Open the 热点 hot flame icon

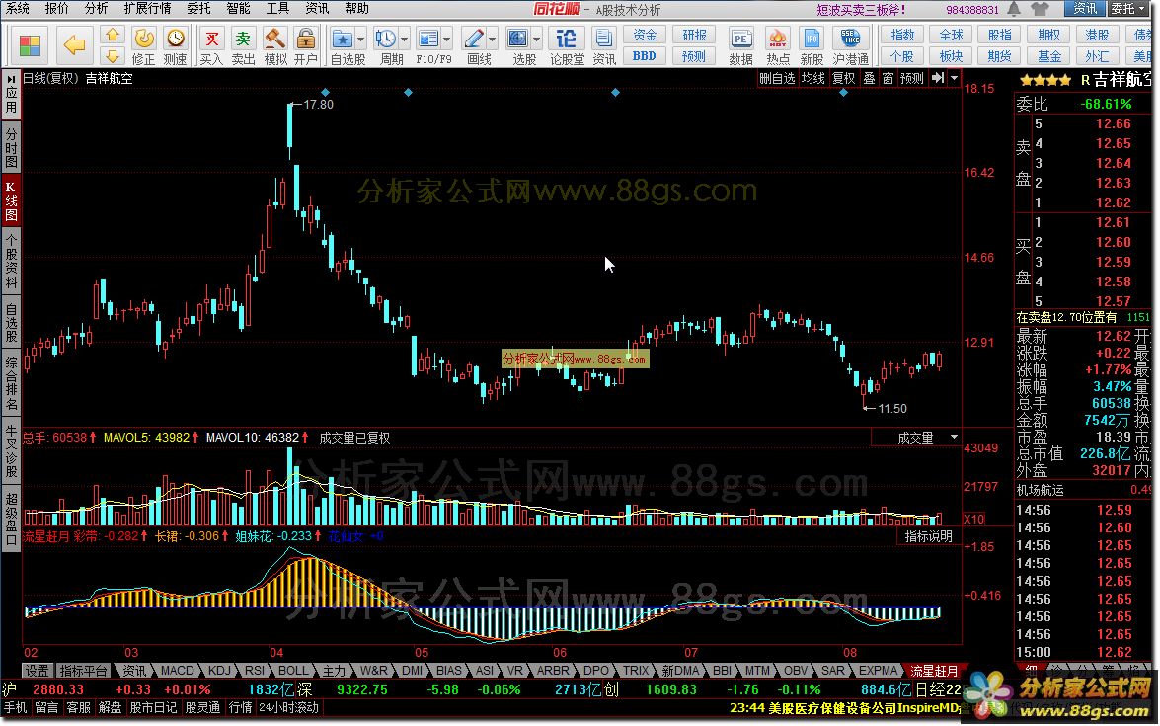click(x=778, y=45)
